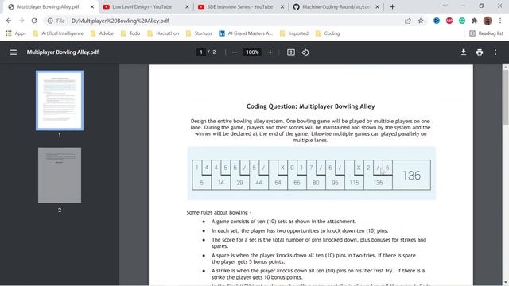Go forward in browser history

click(x=21, y=21)
